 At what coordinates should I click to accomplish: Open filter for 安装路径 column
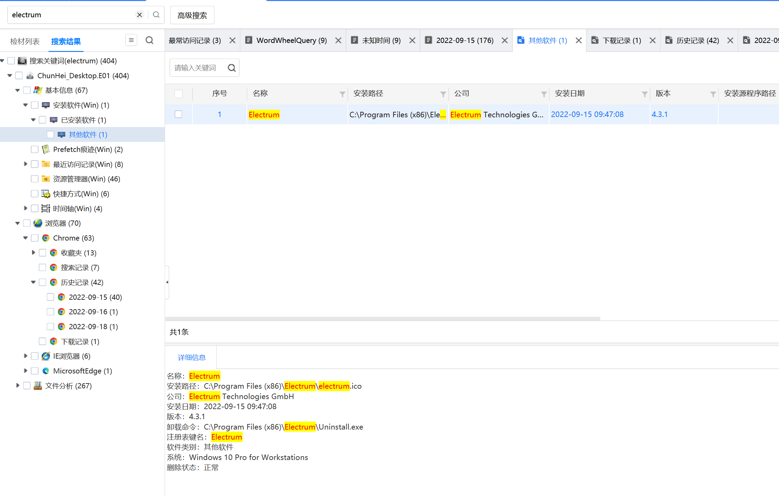point(443,94)
